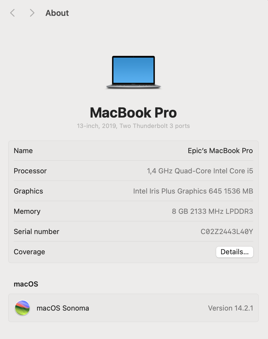
Task: Click the macOS Sonoma label
Action: point(63,308)
